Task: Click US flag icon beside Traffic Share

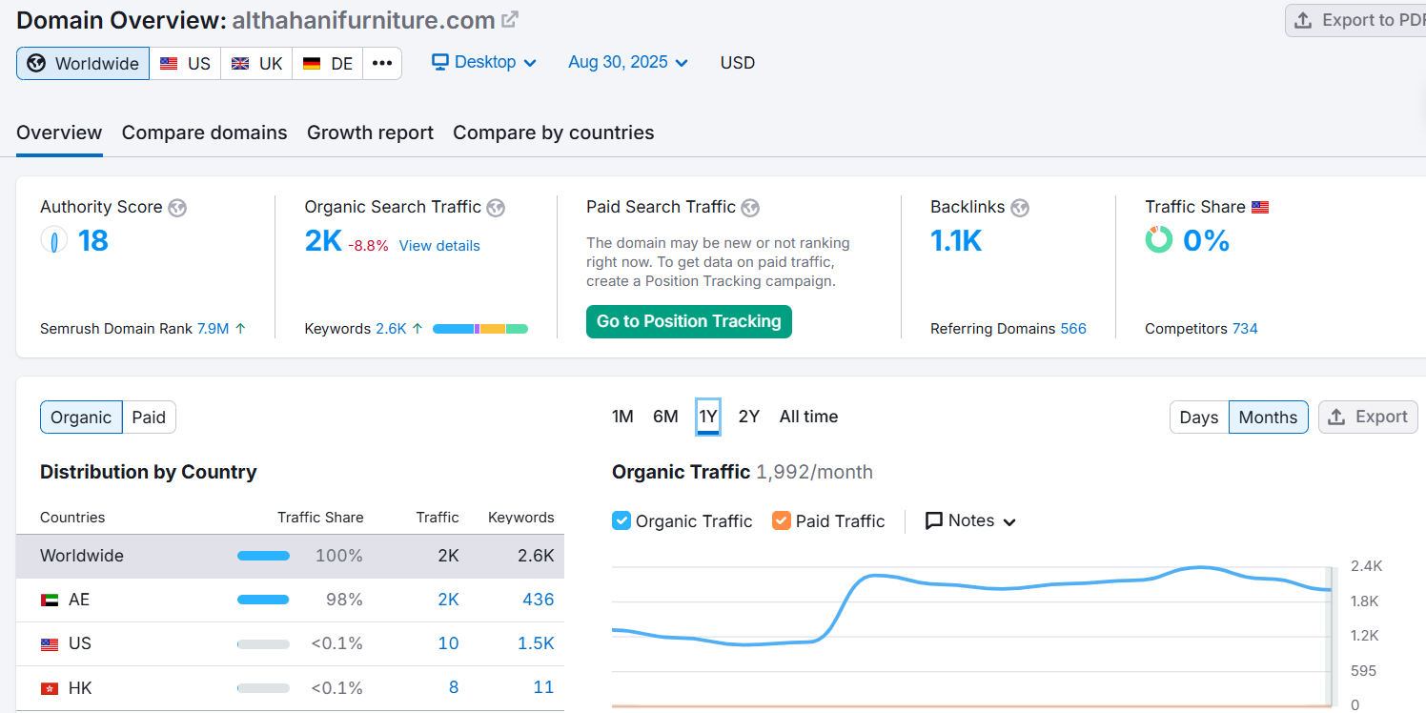Action: coord(1260,207)
